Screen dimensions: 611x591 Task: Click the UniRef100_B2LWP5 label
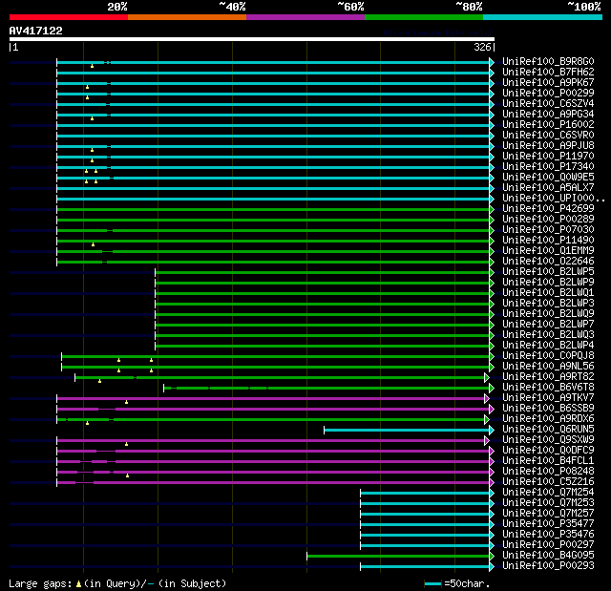pyautogui.click(x=548, y=272)
